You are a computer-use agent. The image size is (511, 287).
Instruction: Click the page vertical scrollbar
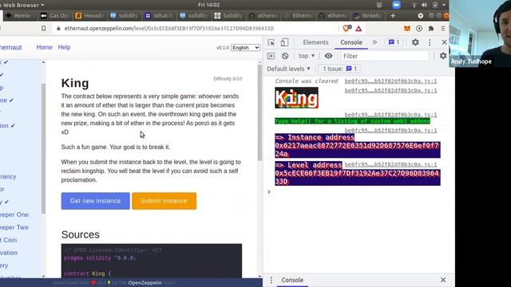point(259,112)
